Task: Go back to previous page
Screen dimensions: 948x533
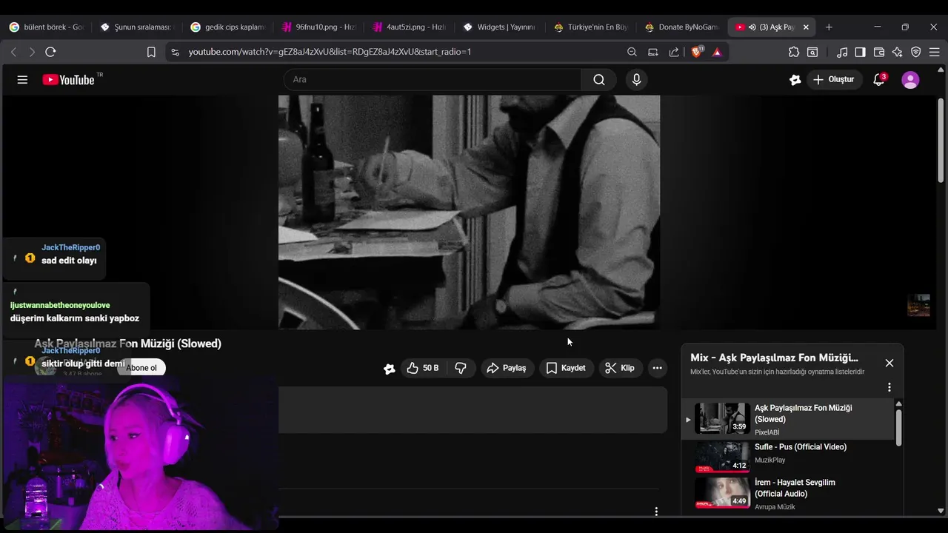Action: [13, 52]
